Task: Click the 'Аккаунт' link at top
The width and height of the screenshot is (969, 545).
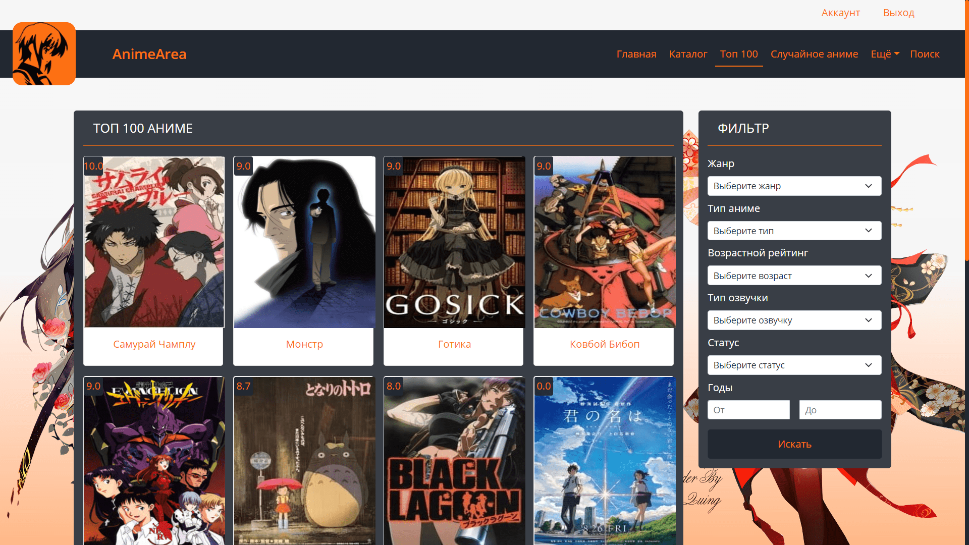Action: coord(840,13)
